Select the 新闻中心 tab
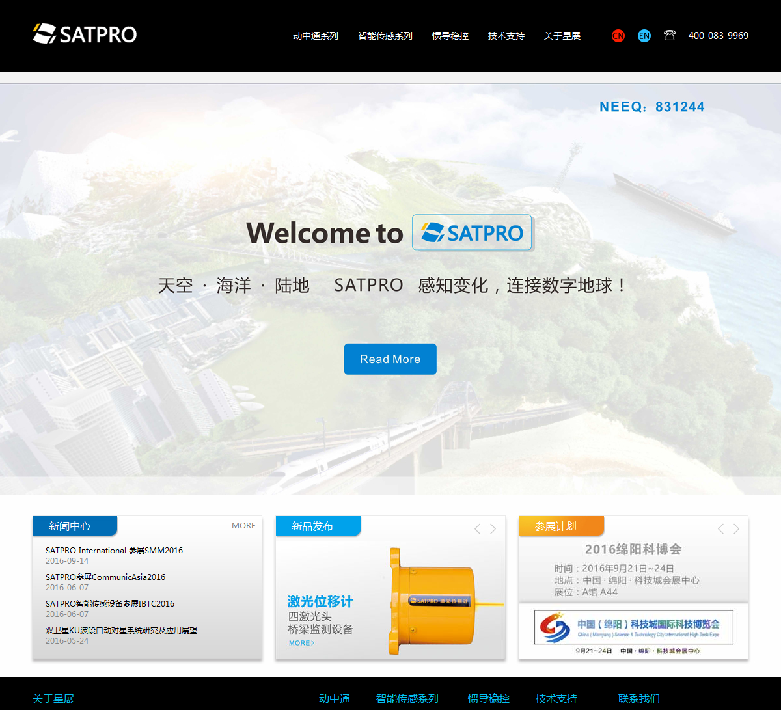The image size is (781, 710). pos(74,526)
